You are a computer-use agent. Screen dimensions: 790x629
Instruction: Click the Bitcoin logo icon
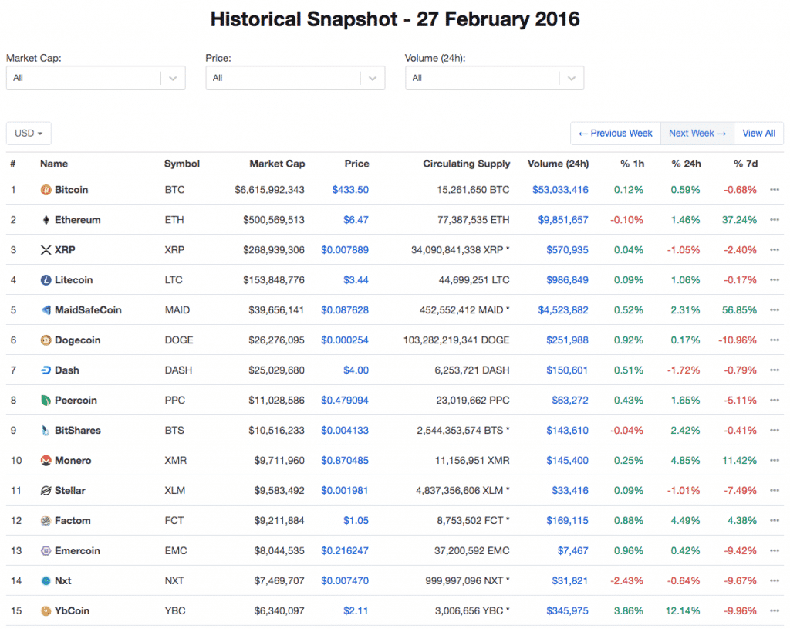click(x=46, y=190)
